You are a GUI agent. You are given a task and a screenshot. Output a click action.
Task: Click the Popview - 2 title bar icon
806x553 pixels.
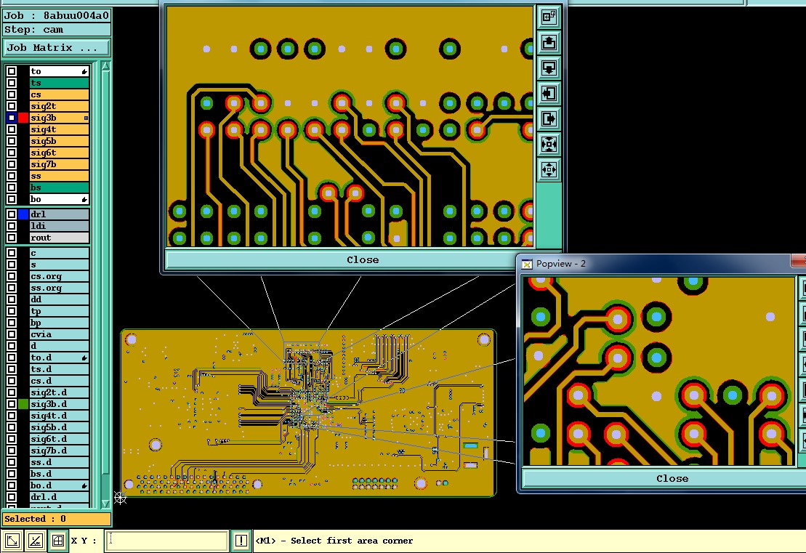pos(527,265)
